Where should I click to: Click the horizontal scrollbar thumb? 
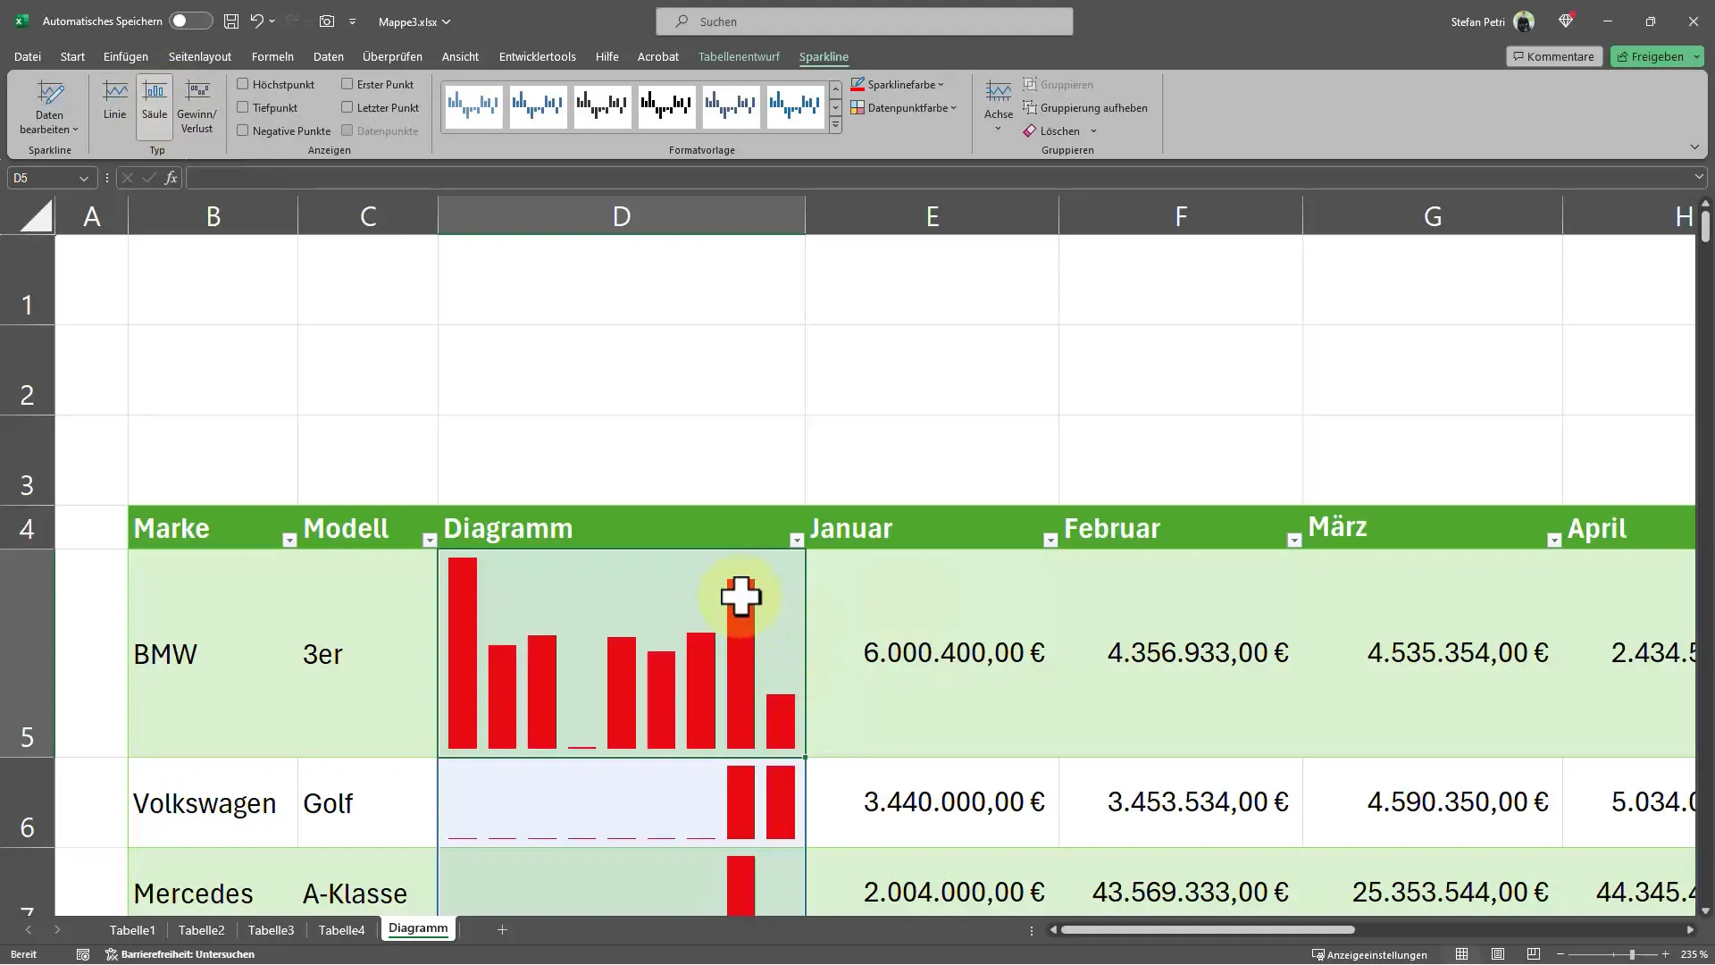[1208, 930]
